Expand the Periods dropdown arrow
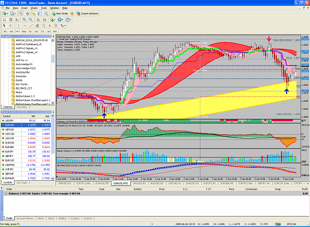The height and width of the screenshot is (227, 310). coord(62,19)
